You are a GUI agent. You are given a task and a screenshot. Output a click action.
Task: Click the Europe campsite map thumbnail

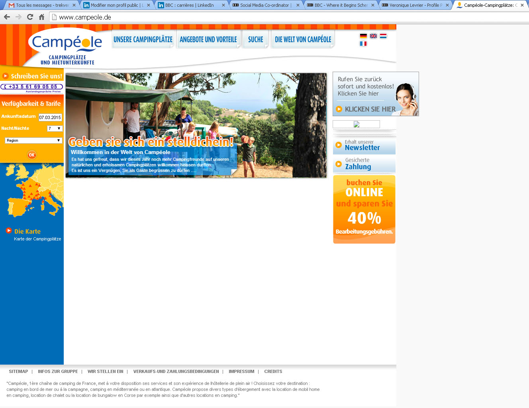33,190
